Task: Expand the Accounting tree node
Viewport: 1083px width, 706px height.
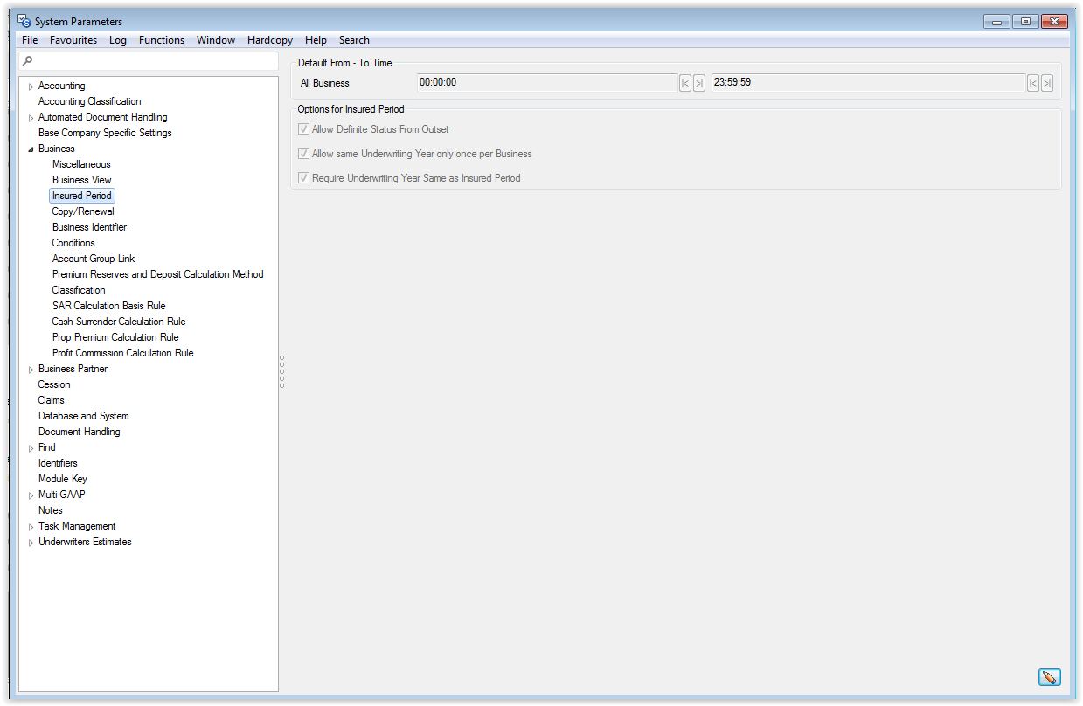Action: coord(31,87)
